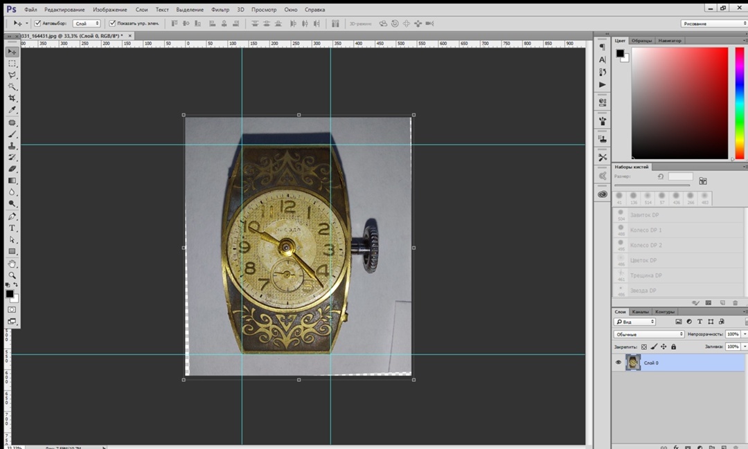This screenshot has width=748, height=449.
Task: Select the Quick Selection tool
Action: point(12,86)
